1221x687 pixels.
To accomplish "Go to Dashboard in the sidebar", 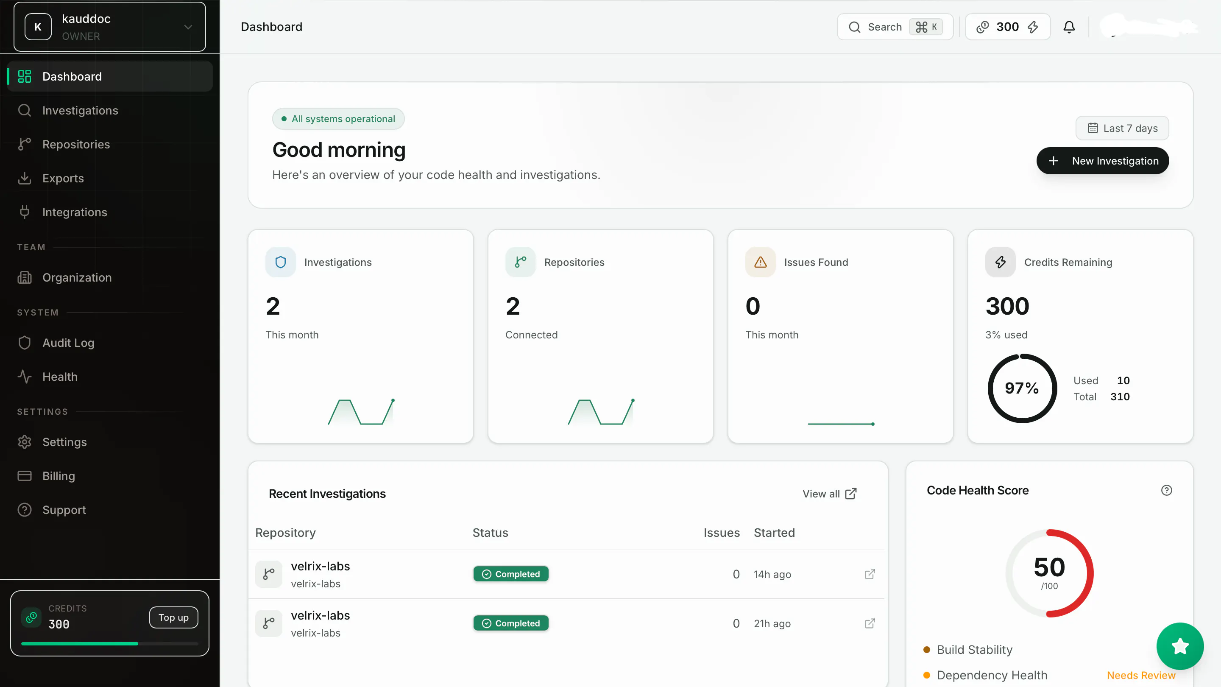I will tap(110, 76).
